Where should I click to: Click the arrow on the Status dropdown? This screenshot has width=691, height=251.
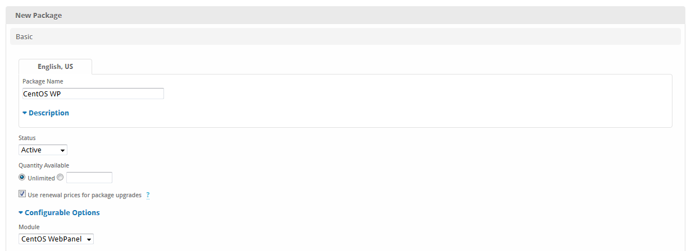62,150
